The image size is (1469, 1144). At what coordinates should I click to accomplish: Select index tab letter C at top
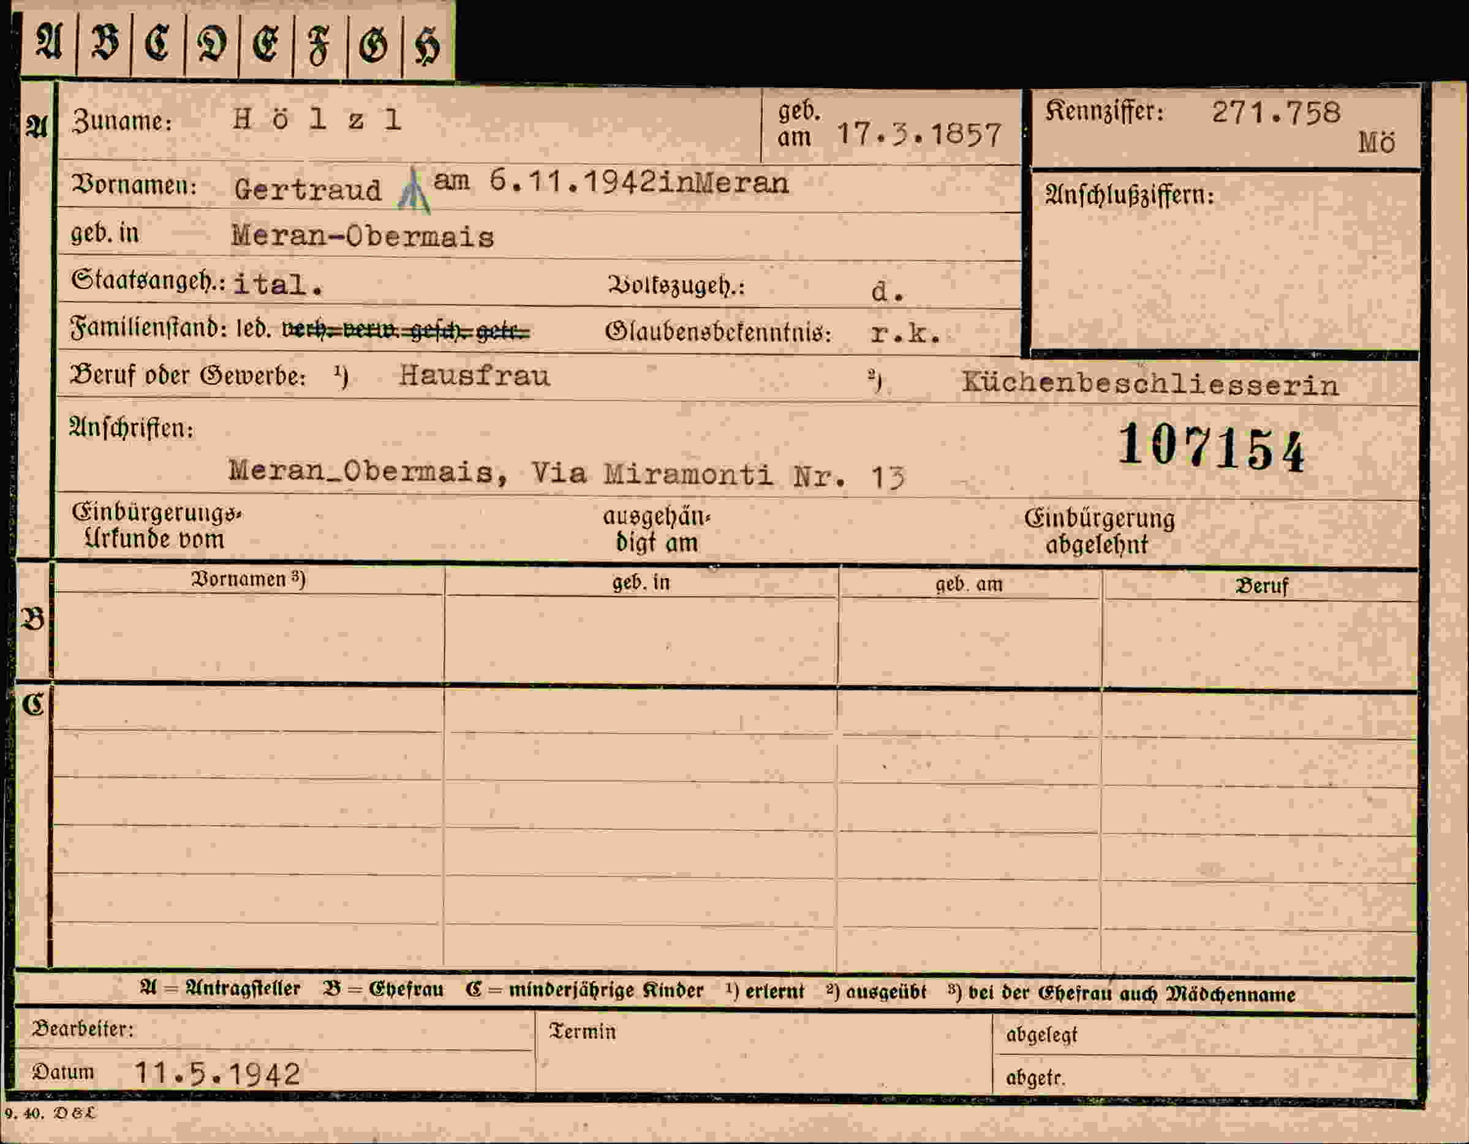pyautogui.click(x=158, y=42)
